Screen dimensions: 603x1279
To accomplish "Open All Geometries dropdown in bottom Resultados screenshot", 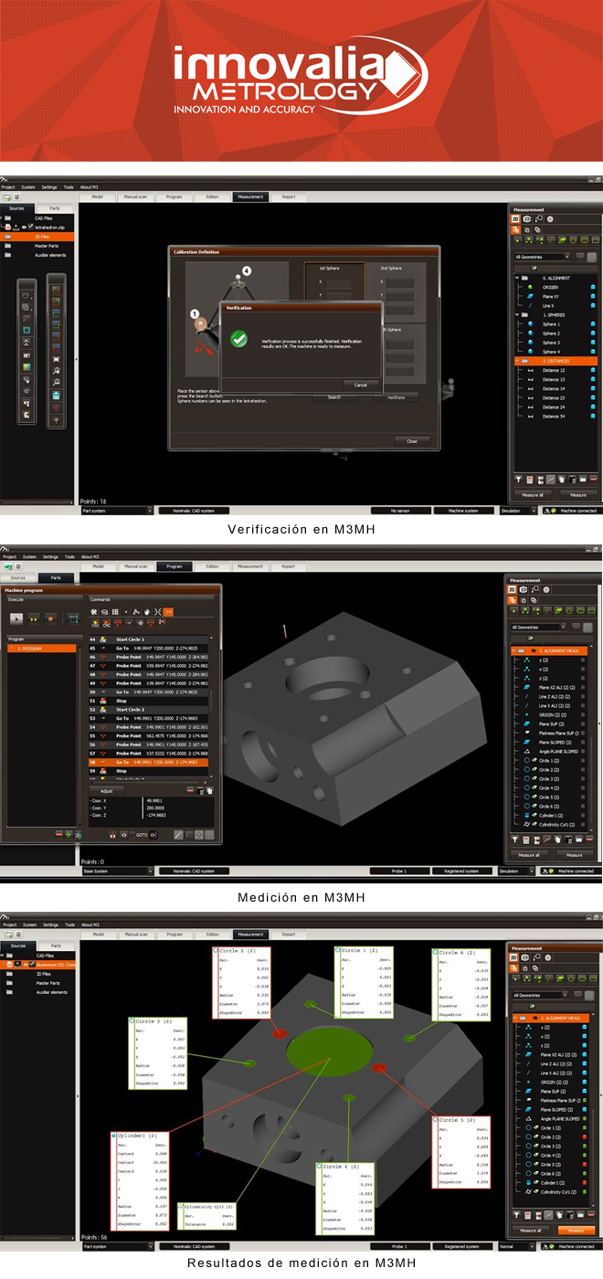I will tap(539, 995).
